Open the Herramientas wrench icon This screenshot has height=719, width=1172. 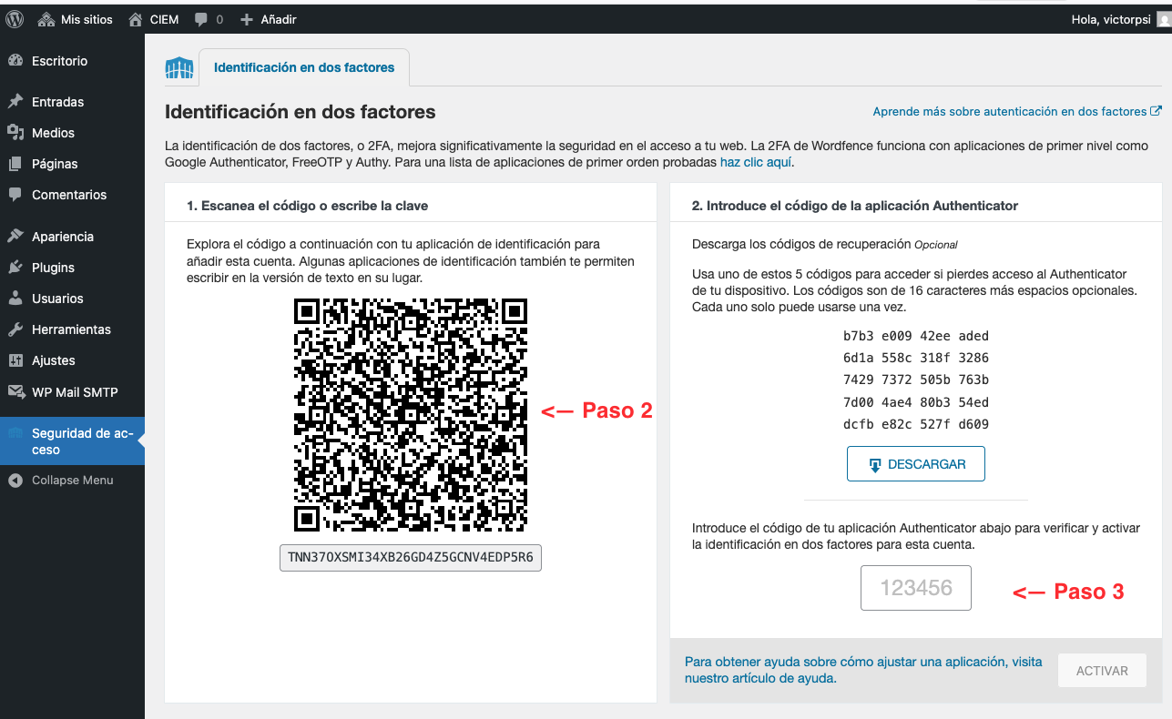[15, 329]
